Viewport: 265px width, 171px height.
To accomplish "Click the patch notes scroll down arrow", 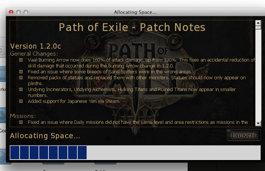I will (258, 123).
